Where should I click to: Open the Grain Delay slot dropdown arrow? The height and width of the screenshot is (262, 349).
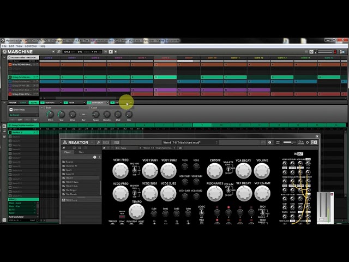[x=107, y=103]
